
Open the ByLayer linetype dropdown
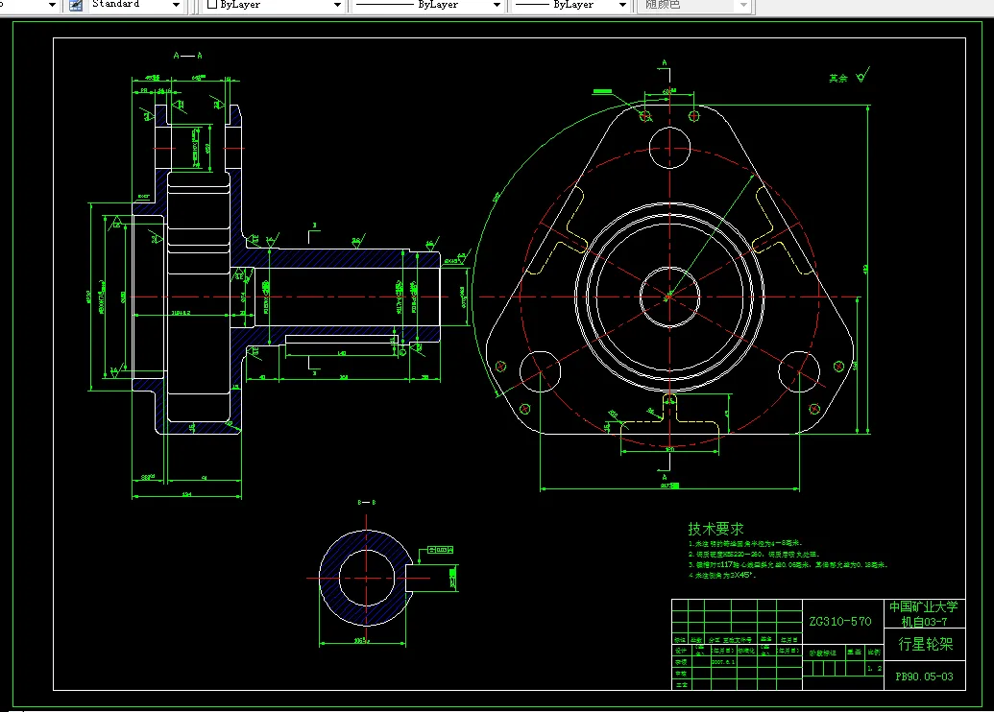497,5
